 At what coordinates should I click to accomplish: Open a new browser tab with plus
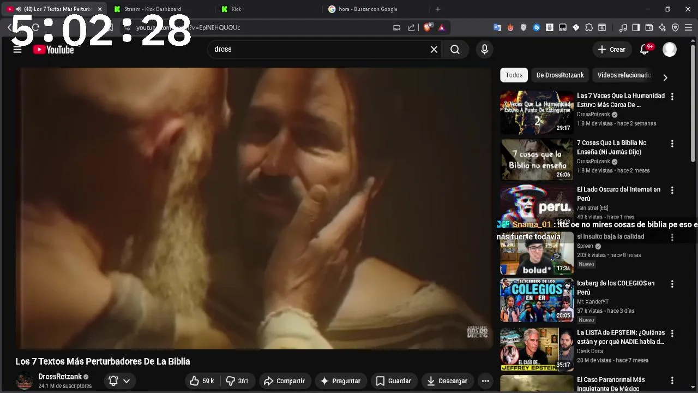pos(438,9)
